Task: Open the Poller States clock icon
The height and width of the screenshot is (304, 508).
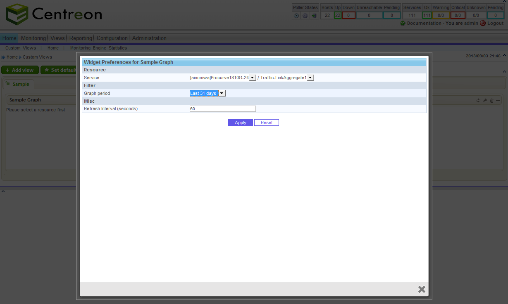Action: [x=296, y=15]
